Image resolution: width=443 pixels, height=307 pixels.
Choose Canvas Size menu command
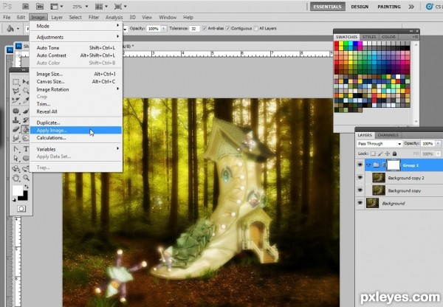click(76, 82)
